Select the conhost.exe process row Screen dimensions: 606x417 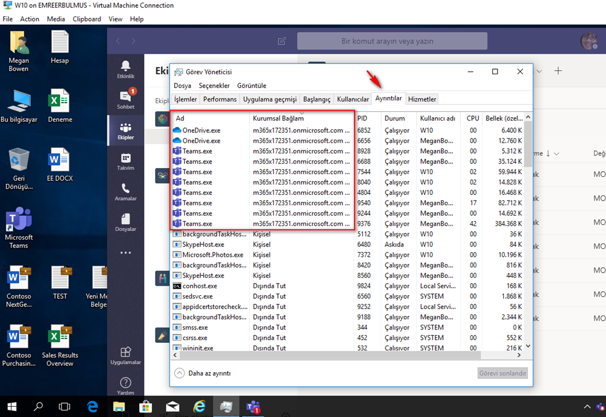pos(348,286)
